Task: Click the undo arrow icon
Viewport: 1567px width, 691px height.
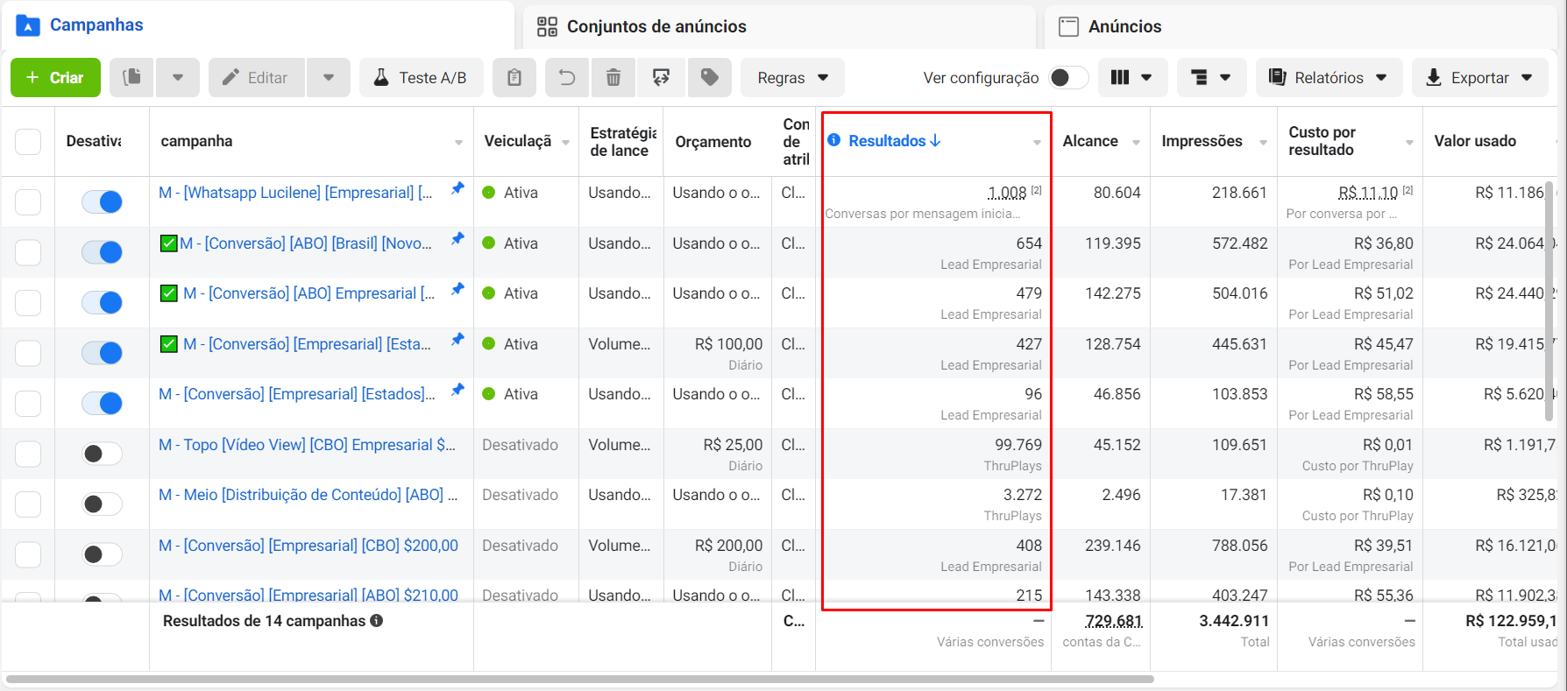Action: (x=567, y=77)
